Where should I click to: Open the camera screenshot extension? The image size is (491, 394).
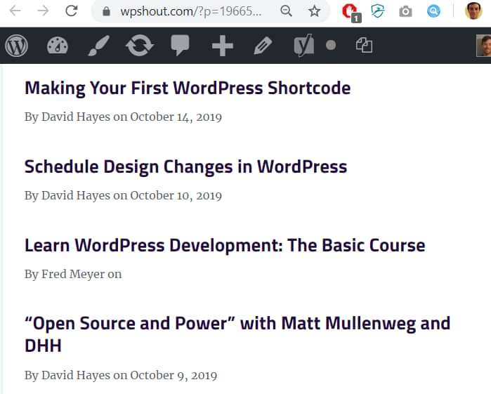pos(405,12)
